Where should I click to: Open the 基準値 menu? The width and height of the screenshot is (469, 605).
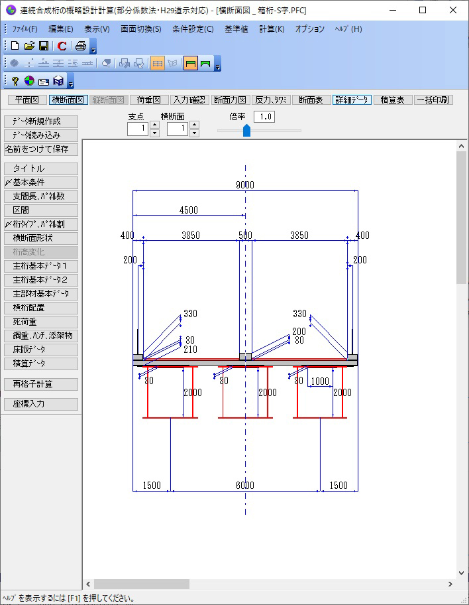(236, 29)
